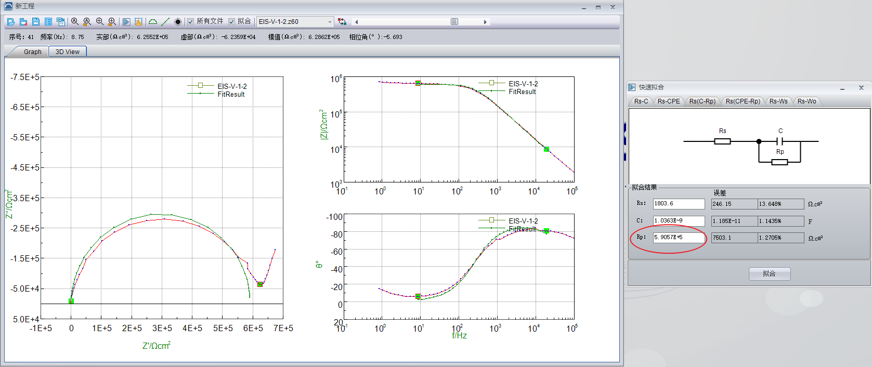872x367 pixels.
Task: Click the 频率(Hz): 8.75 status text
Action: pyautogui.click(x=62, y=37)
